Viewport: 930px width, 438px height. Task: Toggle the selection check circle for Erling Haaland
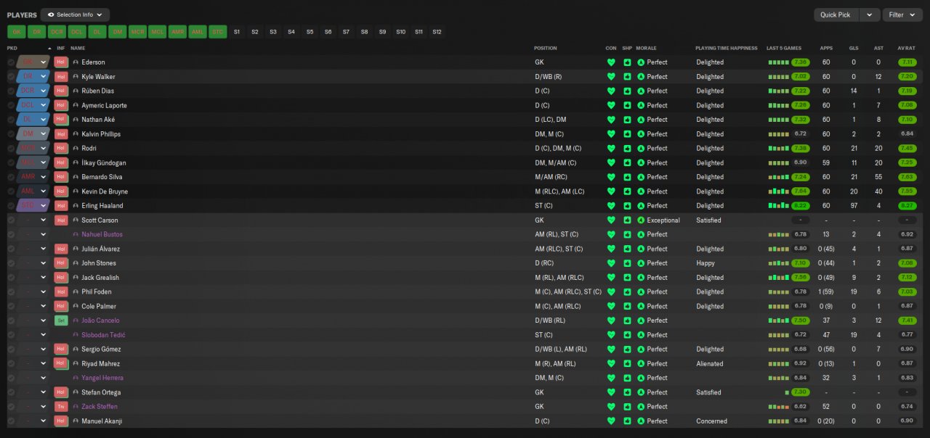(11, 206)
